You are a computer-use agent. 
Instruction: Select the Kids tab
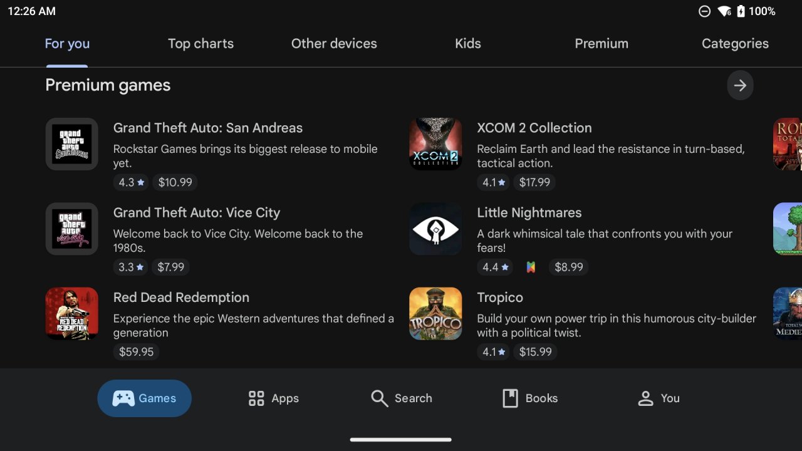click(x=468, y=44)
